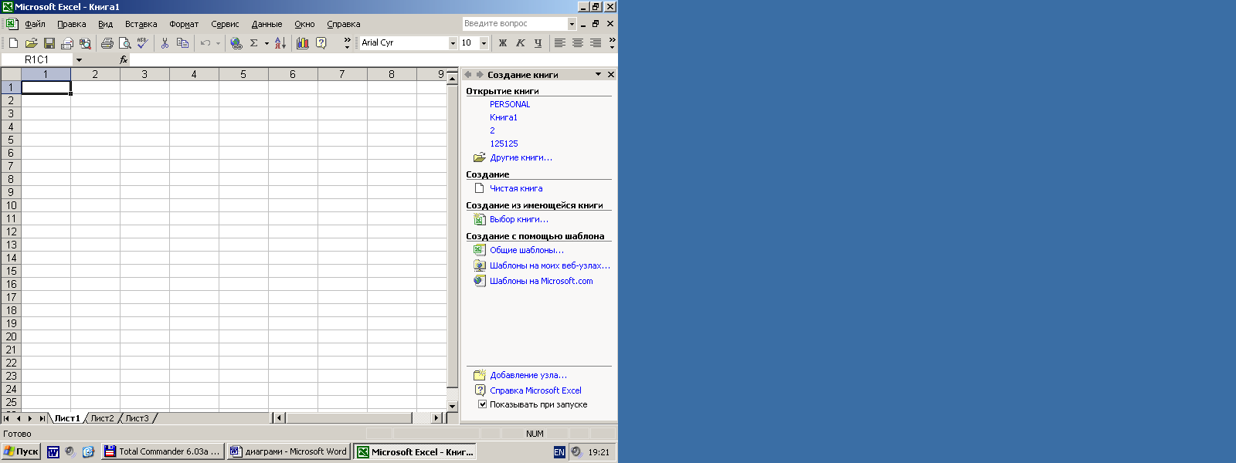This screenshot has width=1236, height=463.
Task: Insert hyperlink using globe icon
Action: pyautogui.click(x=236, y=43)
